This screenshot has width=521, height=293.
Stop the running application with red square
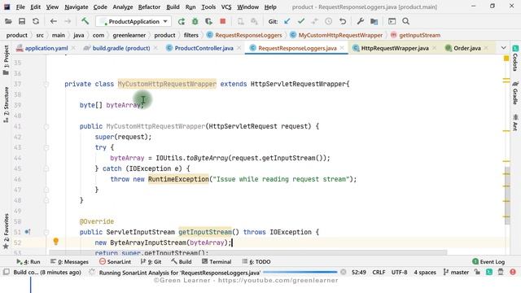click(x=222, y=21)
